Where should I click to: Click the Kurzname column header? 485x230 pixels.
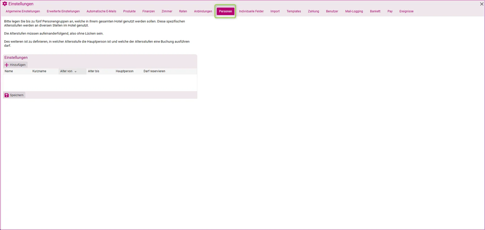pos(45,71)
